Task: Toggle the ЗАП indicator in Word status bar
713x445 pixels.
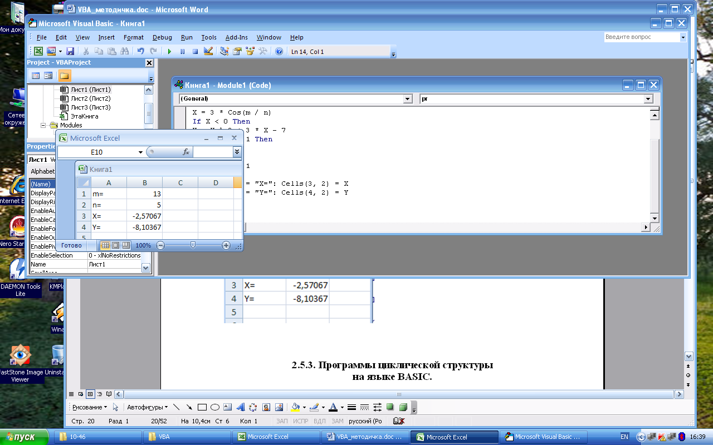Action: (282, 421)
